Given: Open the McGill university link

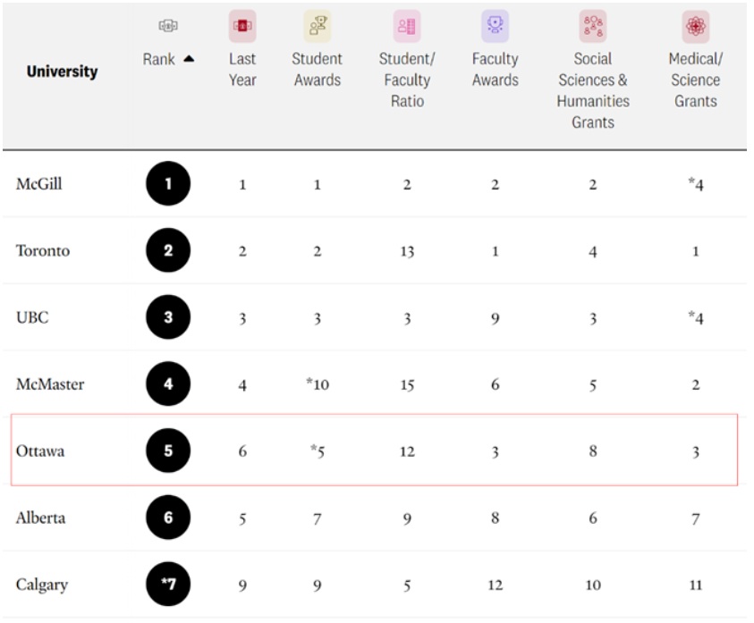Looking at the screenshot, I should click(38, 185).
